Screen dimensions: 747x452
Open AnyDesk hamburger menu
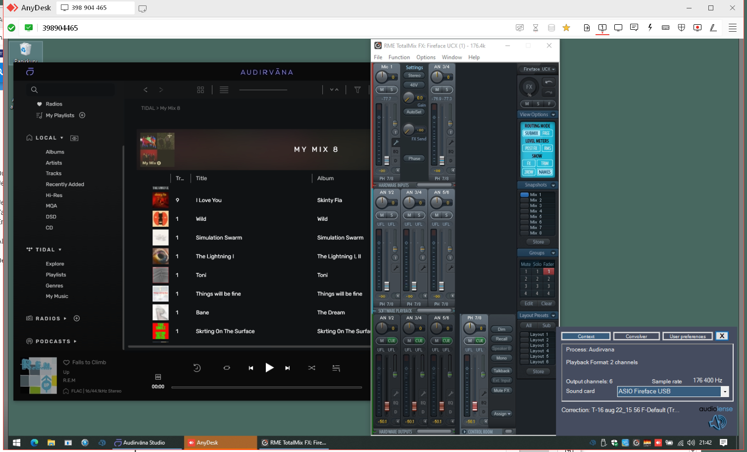(733, 28)
